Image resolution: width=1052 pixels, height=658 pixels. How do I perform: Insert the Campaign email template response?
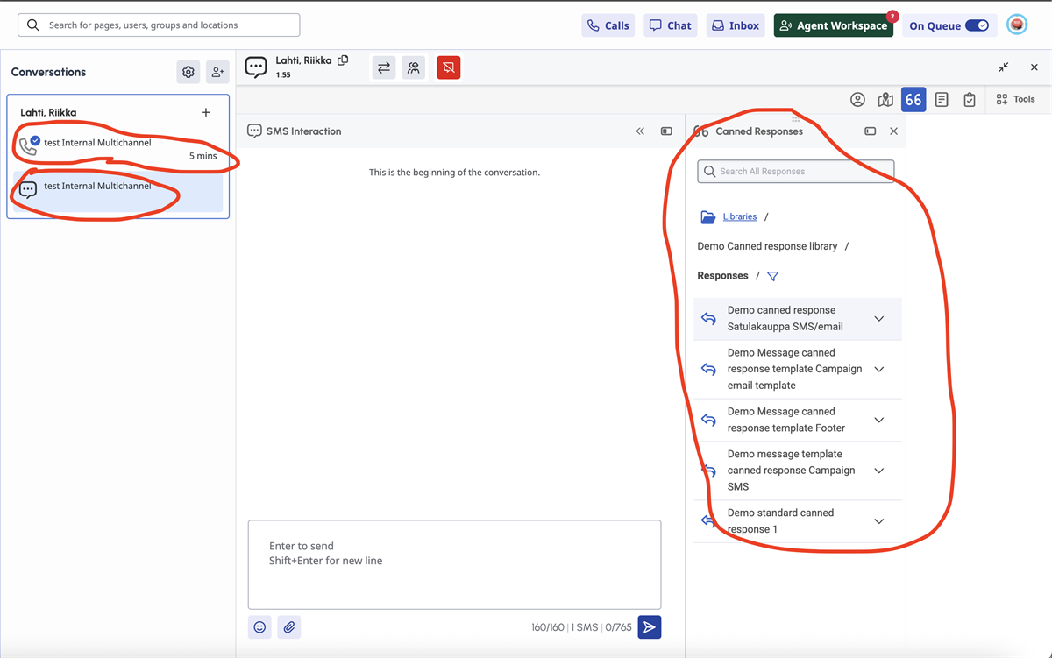pyautogui.click(x=709, y=370)
